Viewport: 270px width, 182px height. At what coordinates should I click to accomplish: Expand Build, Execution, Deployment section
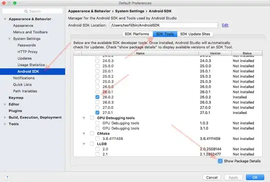[x=5, y=117]
